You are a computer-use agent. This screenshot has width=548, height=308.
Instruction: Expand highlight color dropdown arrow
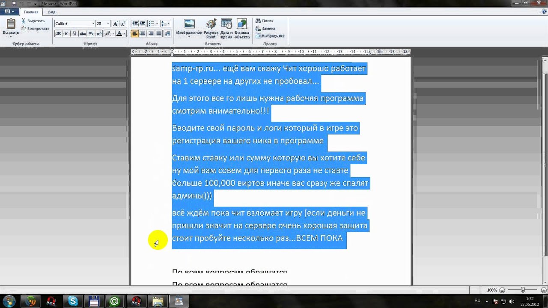pyautogui.click(x=114, y=33)
